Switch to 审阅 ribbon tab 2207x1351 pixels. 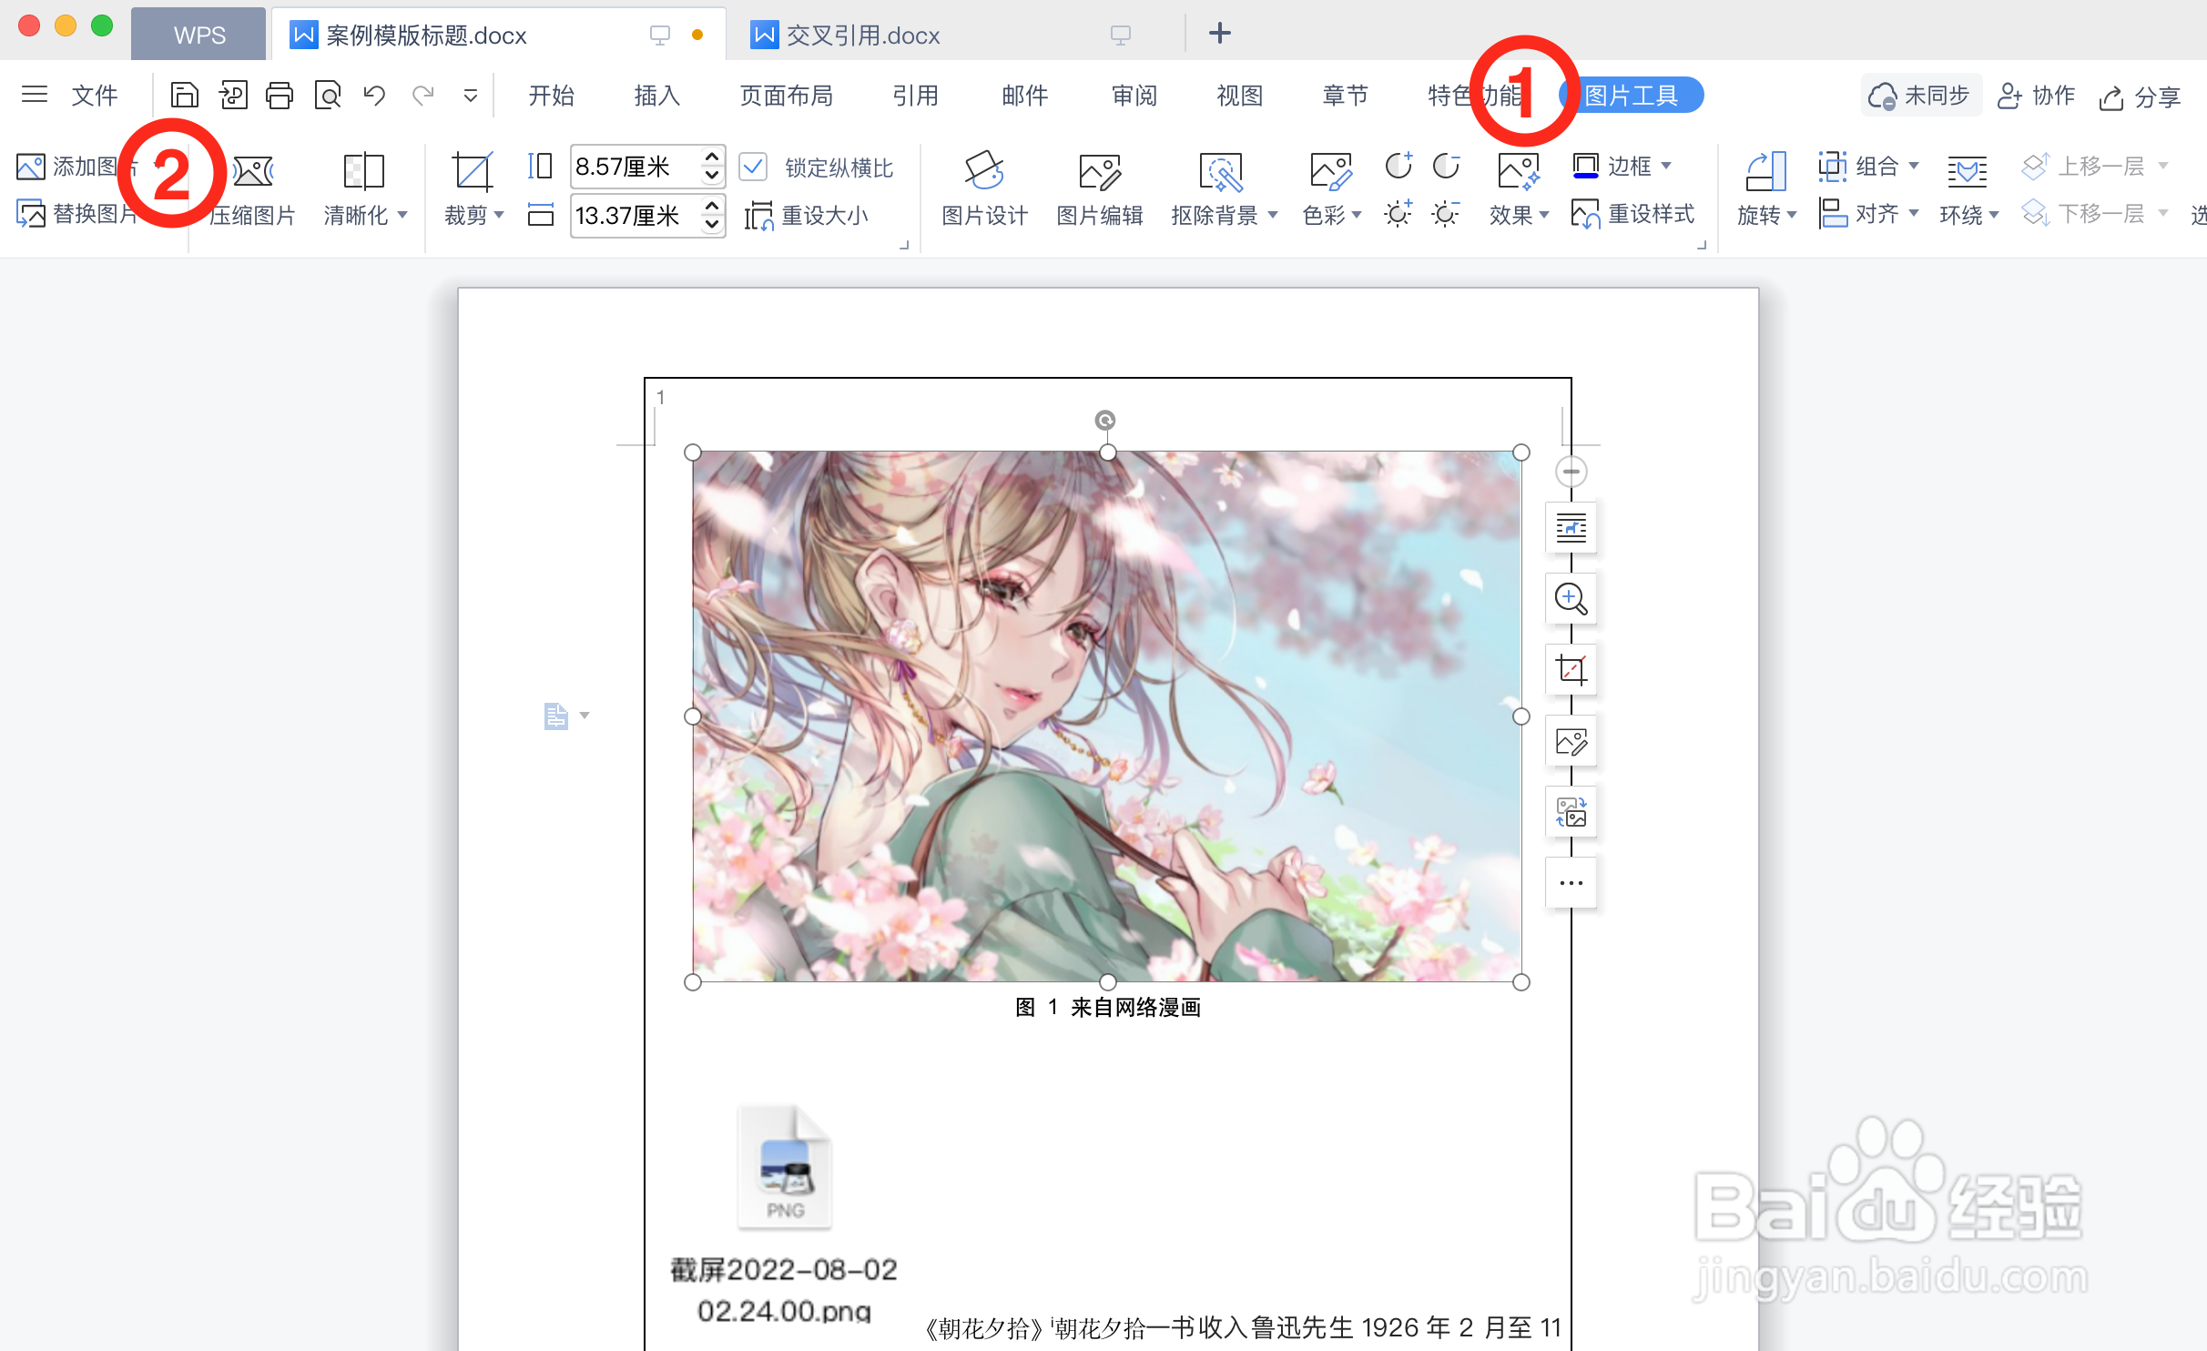pos(1134,96)
